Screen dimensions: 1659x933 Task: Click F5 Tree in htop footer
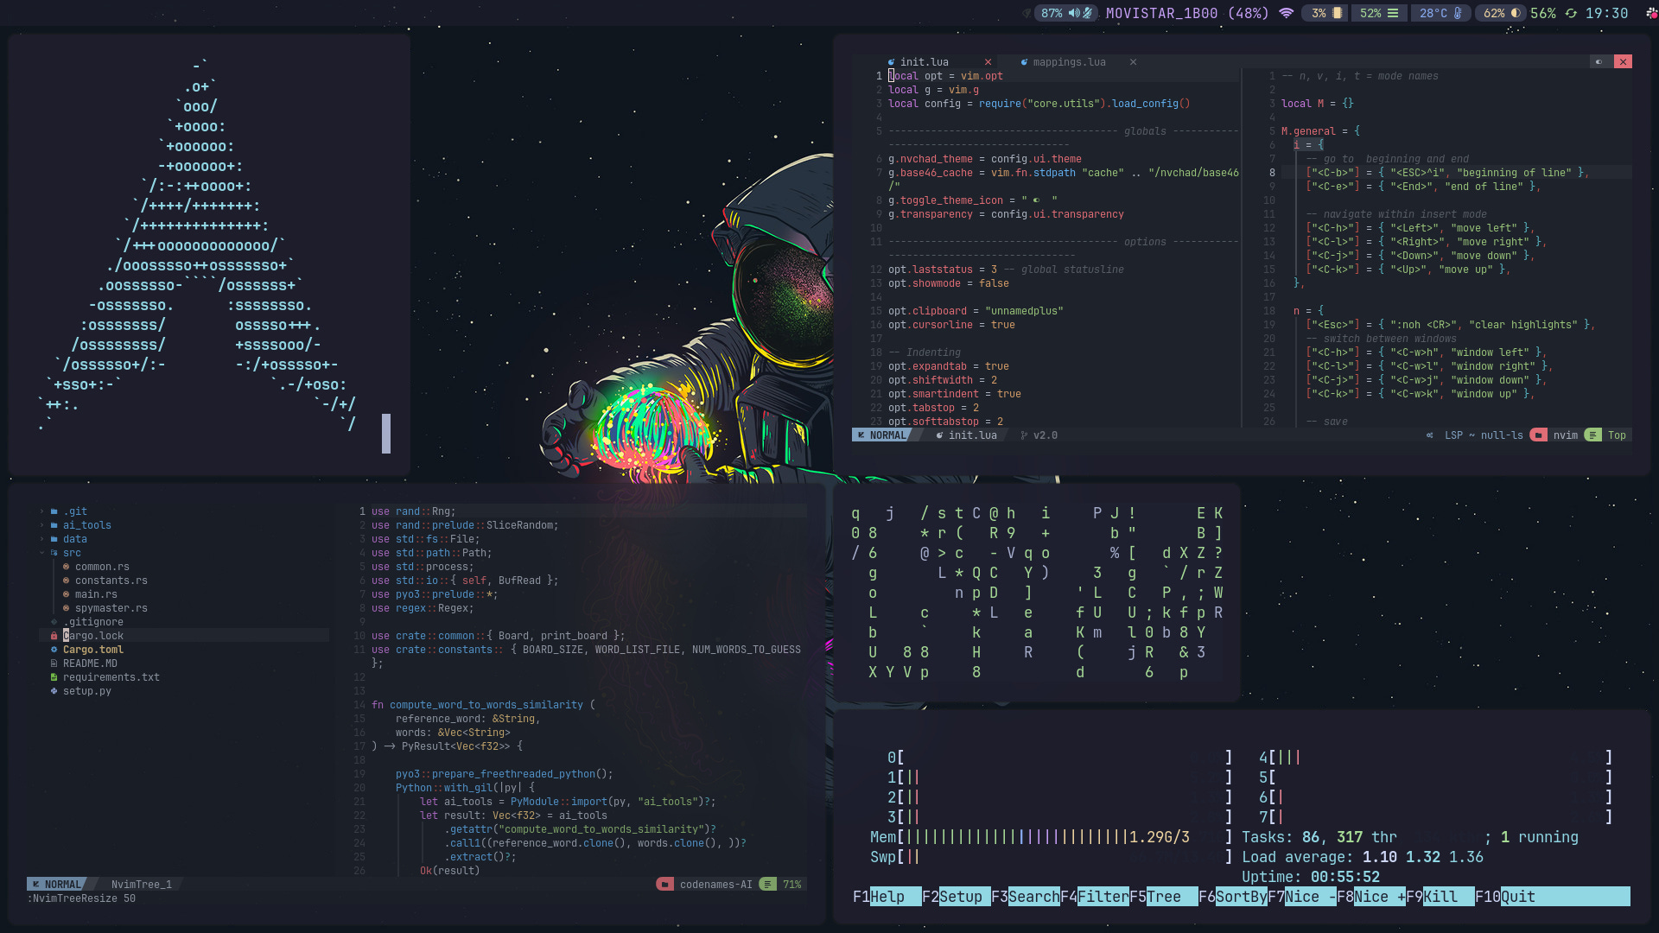1163,897
